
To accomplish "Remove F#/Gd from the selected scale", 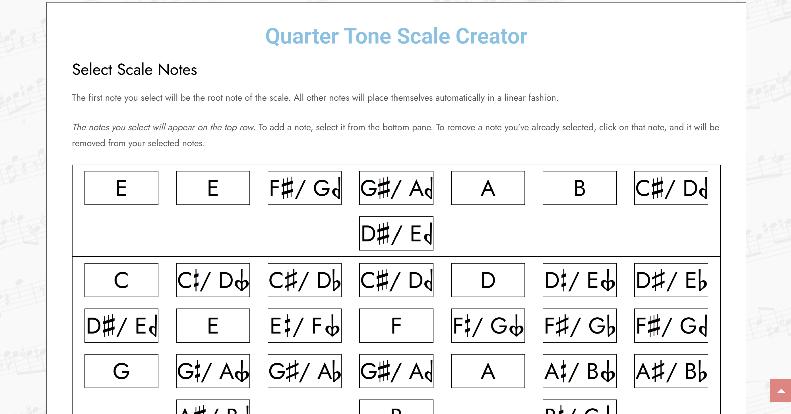I will pos(304,187).
